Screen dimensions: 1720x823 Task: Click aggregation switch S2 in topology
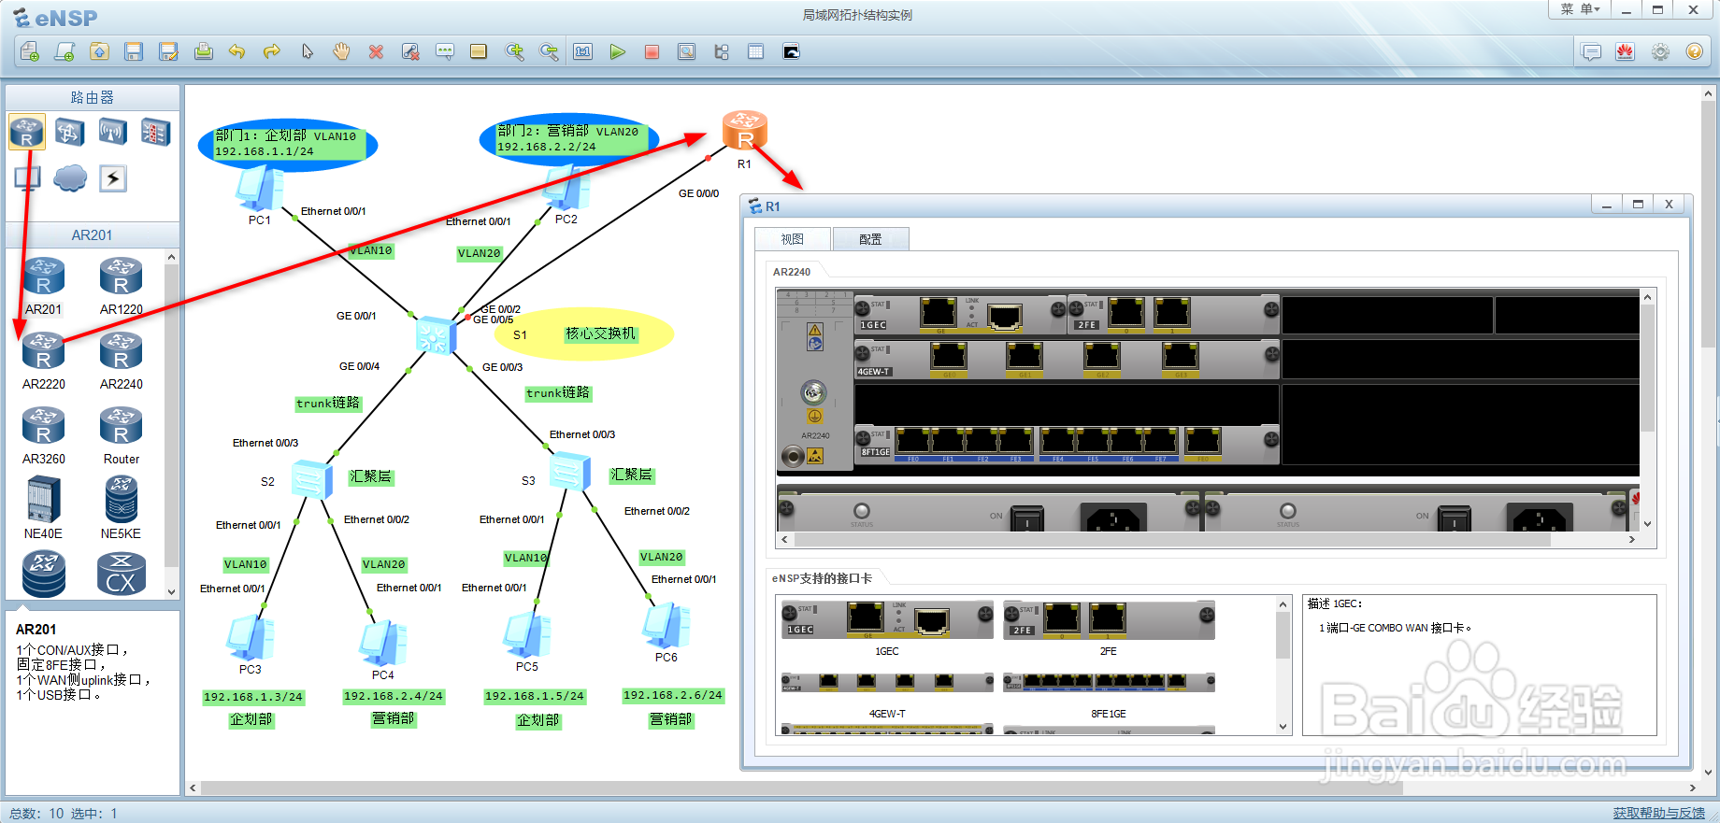click(x=311, y=479)
